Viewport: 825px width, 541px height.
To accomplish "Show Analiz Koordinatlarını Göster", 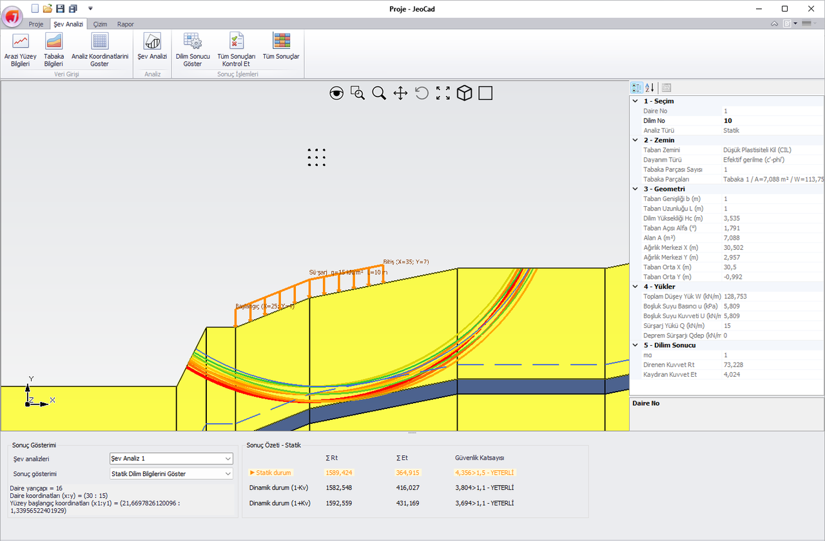I will 100,50.
